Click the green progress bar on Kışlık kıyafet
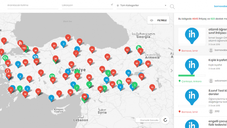 186,75
